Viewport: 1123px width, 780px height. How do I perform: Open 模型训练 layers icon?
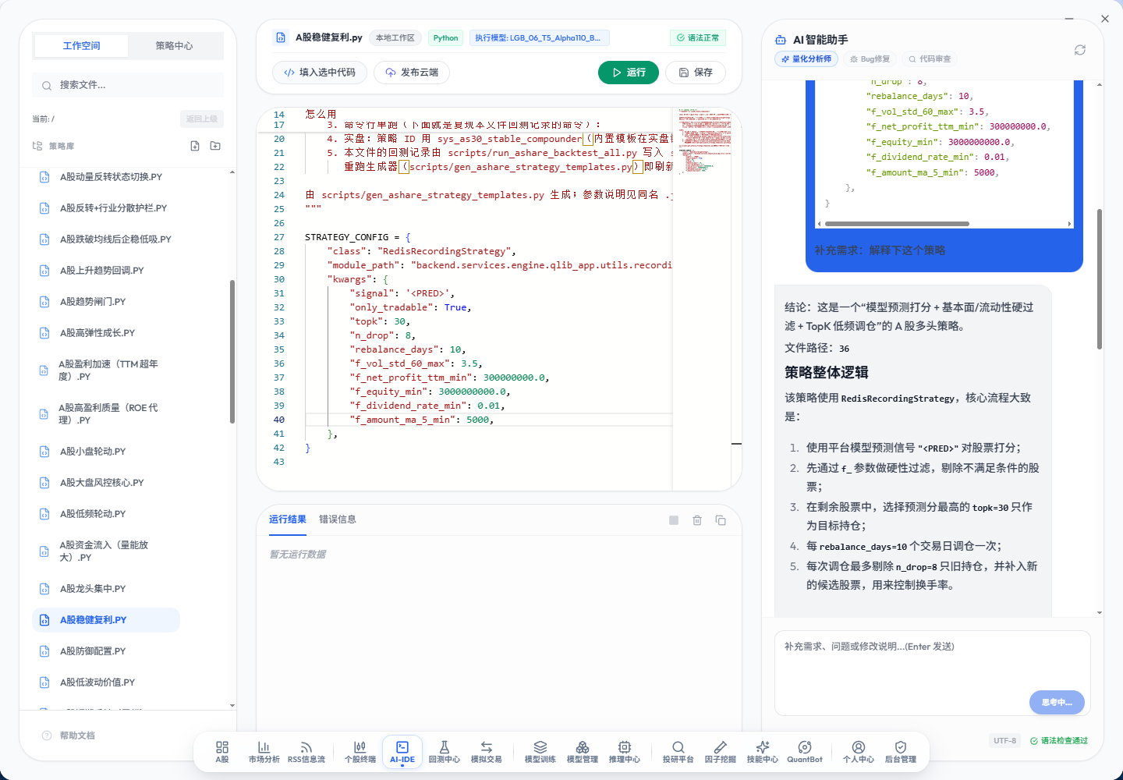[540, 752]
